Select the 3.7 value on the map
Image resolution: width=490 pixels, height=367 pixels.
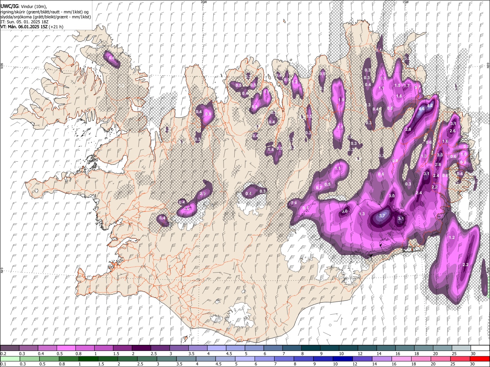pyautogui.click(x=382, y=216)
